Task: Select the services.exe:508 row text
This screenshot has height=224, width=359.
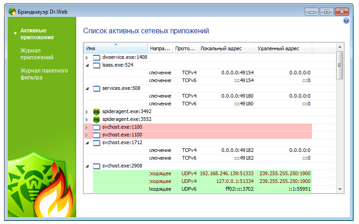Action: point(121,88)
